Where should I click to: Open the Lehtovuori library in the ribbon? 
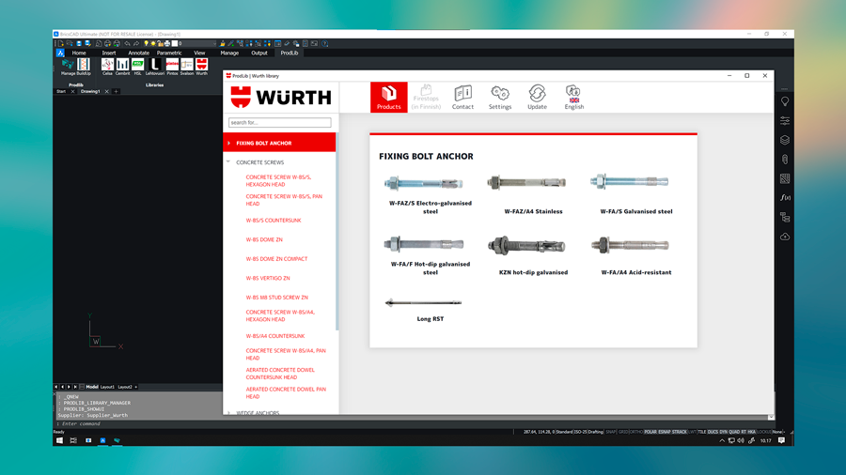coord(155,67)
